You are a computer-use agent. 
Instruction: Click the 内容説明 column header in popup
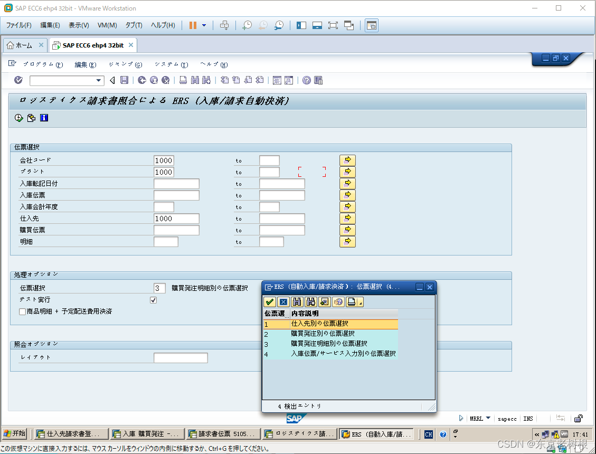pyautogui.click(x=344, y=314)
